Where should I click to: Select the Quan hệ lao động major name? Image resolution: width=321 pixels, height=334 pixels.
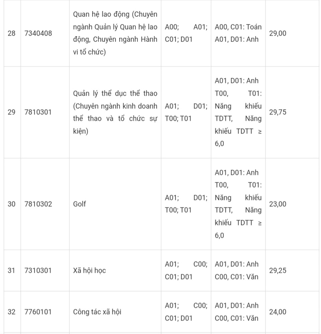[115, 33]
